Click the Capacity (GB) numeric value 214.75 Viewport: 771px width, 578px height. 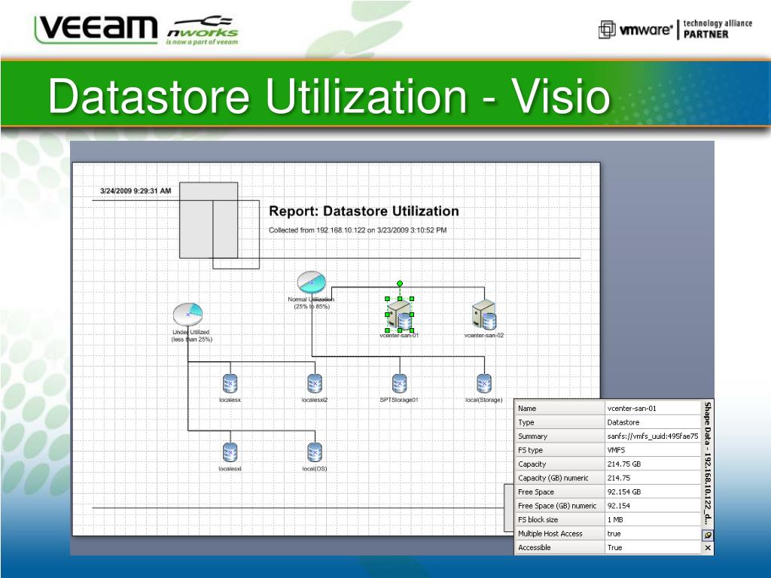pyautogui.click(x=653, y=478)
